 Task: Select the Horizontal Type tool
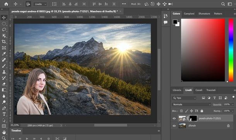point(4,114)
